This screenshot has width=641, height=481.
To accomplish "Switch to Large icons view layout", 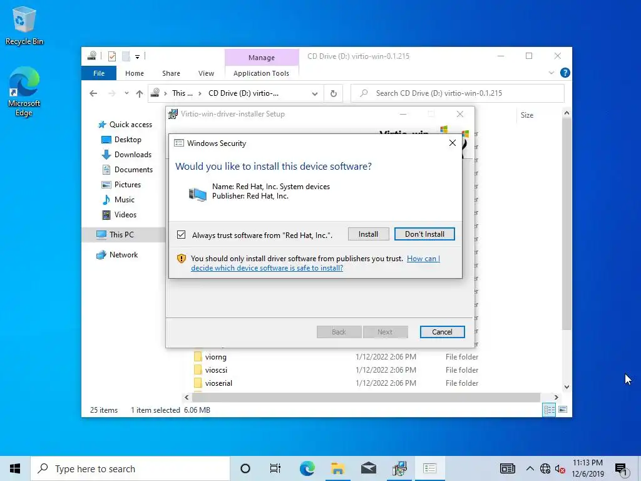I will tap(563, 410).
